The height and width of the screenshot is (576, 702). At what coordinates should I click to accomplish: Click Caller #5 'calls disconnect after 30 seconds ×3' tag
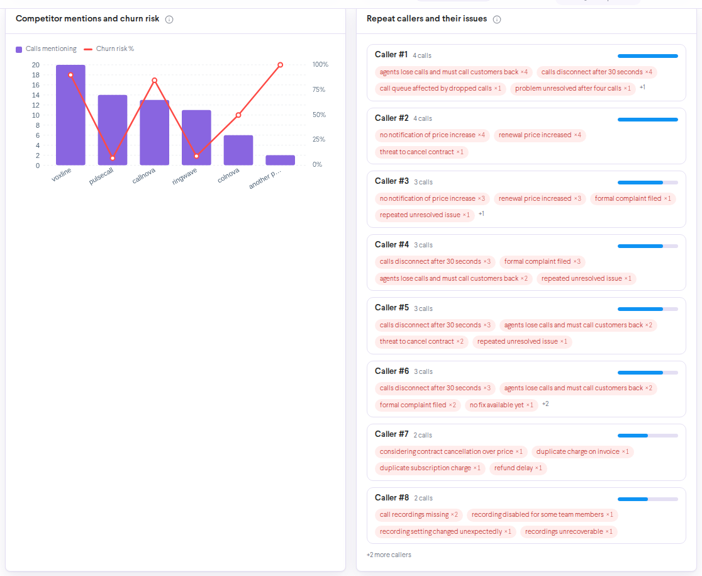coord(435,325)
